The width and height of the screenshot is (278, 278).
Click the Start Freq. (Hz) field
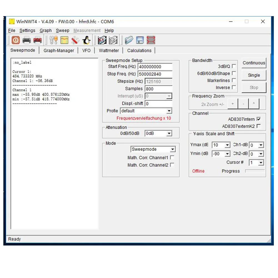155,67
